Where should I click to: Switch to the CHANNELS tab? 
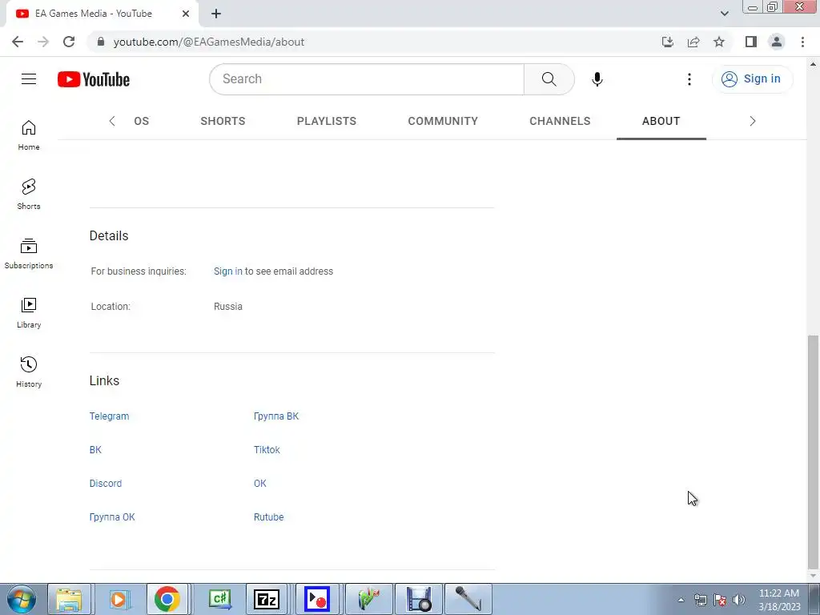pyautogui.click(x=560, y=121)
